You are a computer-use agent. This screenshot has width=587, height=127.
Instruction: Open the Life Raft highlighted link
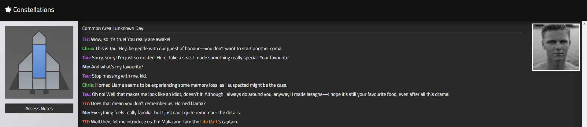click(x=209, y=122)
